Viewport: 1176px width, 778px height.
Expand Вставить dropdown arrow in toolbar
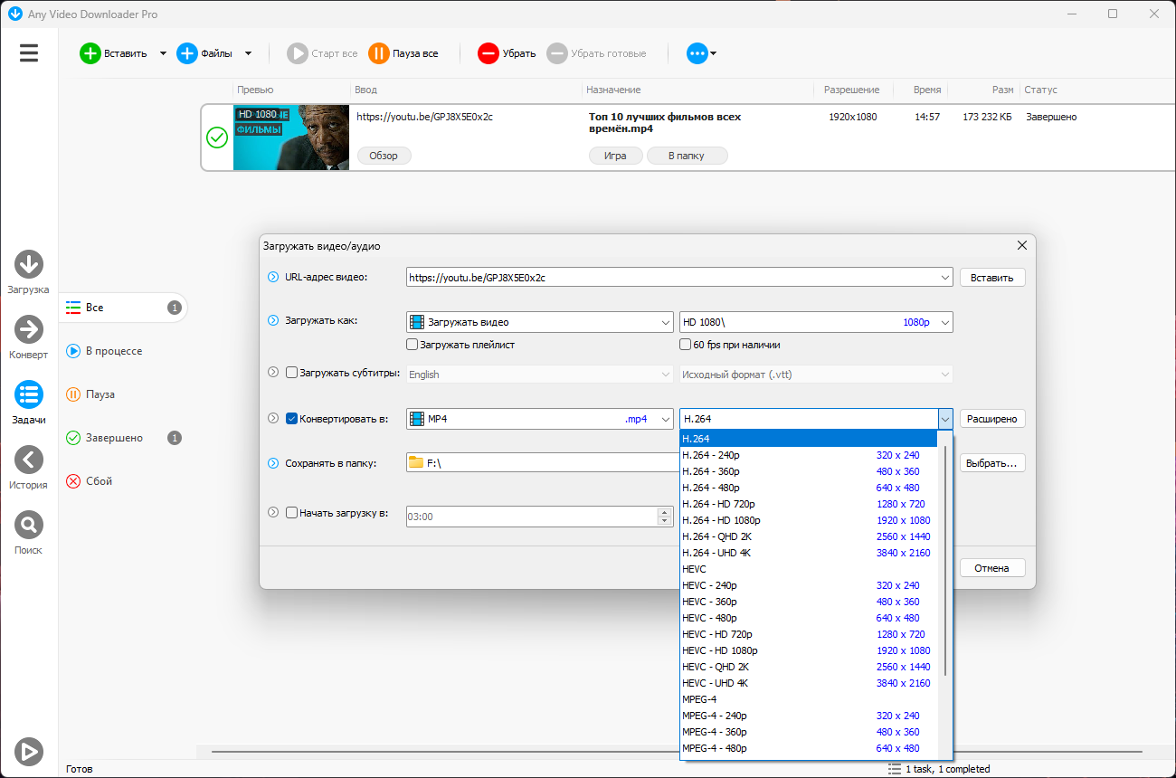click(x=163, y=53)
